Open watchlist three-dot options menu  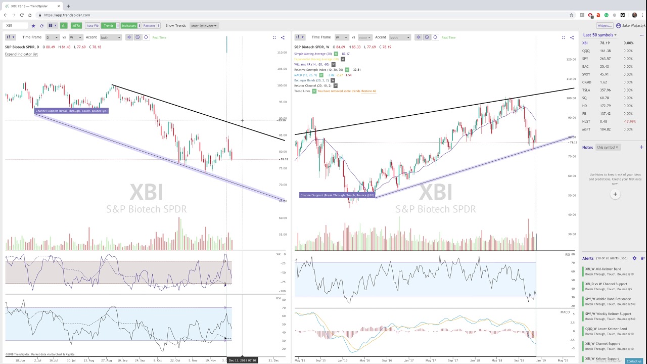(642, 35)
